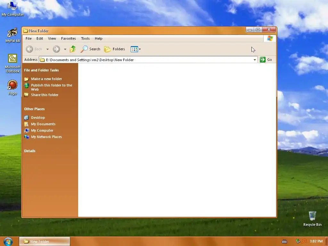Open the Back history dropdown arrow
328x246 pixels.
(47, 49)
